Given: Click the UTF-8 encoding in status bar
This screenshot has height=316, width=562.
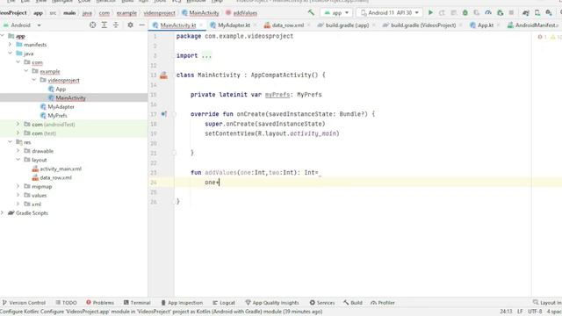Looking at the screenshot, I should [x=535, y=312].
